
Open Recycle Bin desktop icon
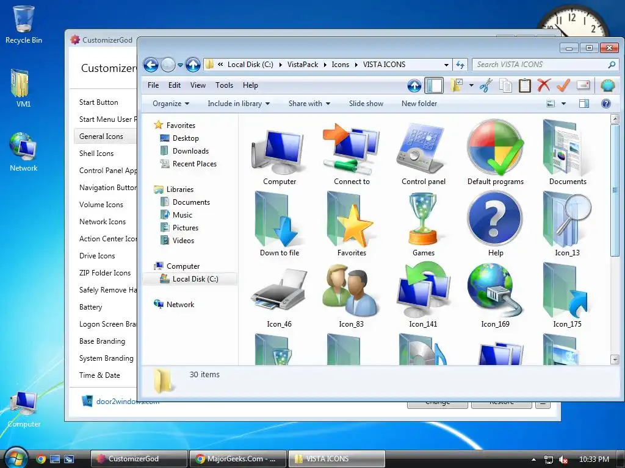(x=24, y=24)
